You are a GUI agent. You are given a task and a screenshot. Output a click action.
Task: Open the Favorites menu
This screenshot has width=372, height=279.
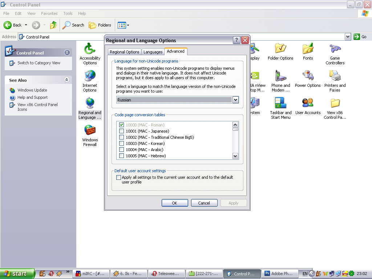pos(49,13)
